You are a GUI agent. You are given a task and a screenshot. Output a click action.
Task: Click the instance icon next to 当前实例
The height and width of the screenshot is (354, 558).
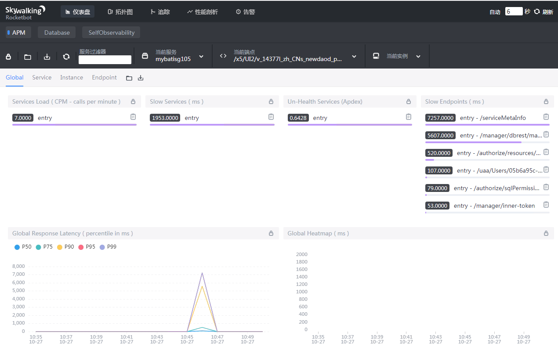point(376,56)
